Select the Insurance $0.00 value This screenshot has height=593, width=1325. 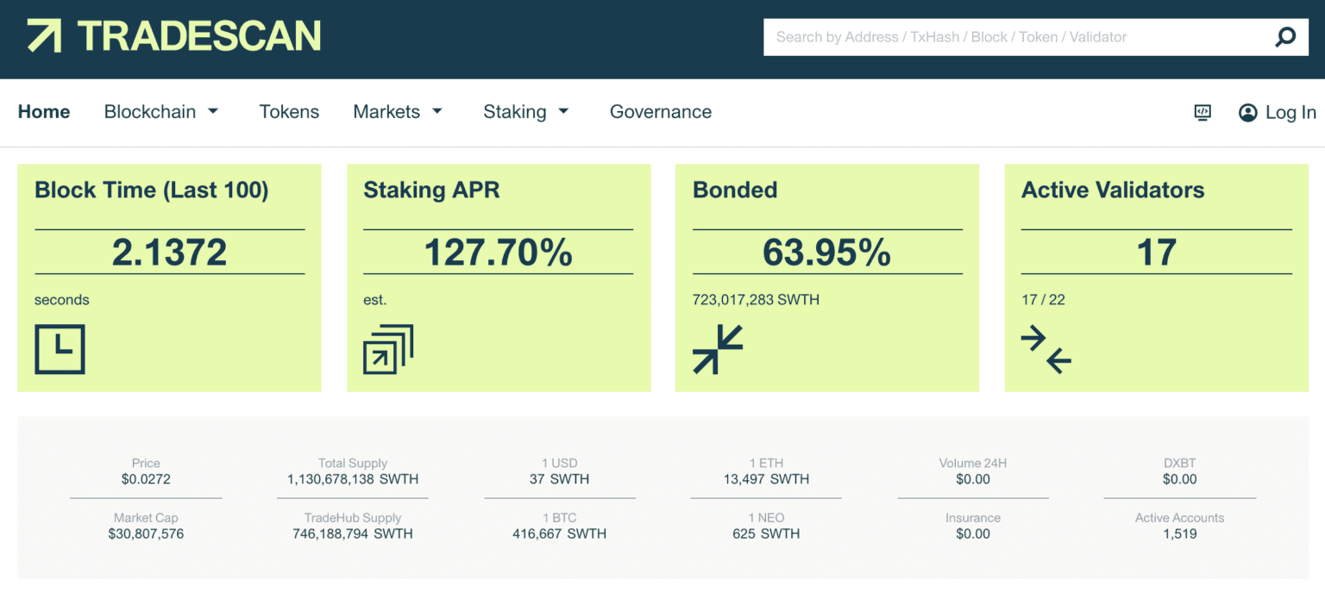pyautogui.click(x=973, y=534)
